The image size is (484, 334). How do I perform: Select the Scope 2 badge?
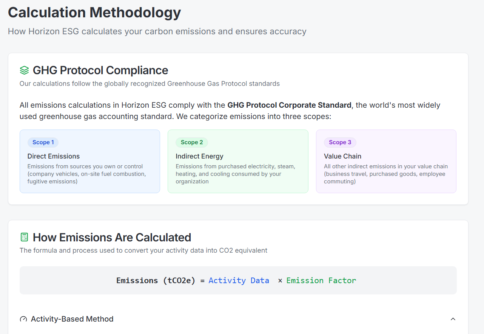[192, 142]
